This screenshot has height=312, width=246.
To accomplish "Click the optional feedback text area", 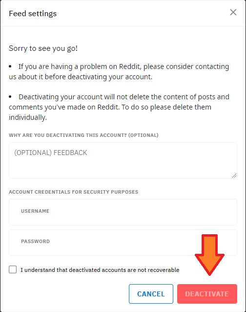I will click(123, 160).
